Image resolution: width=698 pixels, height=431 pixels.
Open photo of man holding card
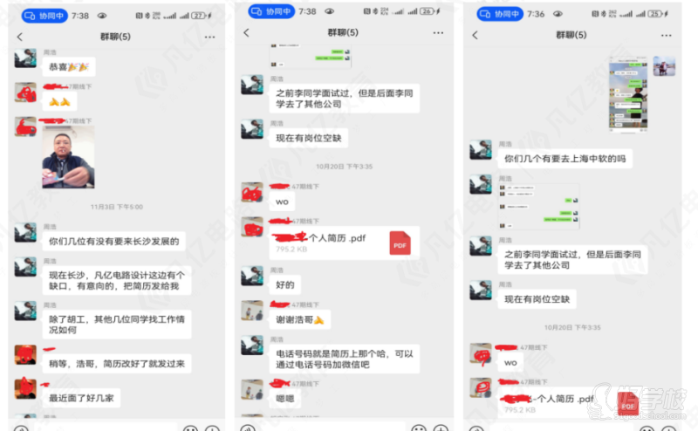click(x=69, y=157)
